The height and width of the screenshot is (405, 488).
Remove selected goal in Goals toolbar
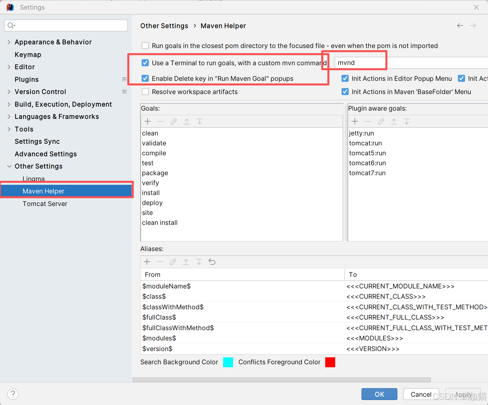coord(160,122)
